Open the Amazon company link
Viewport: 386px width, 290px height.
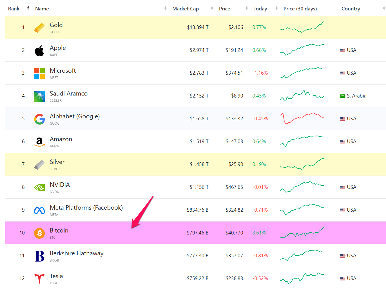click(x=61, y=139)
